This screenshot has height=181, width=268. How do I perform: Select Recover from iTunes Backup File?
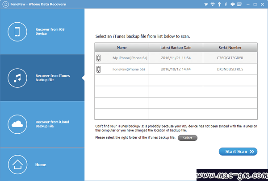[x=42, y=78]
